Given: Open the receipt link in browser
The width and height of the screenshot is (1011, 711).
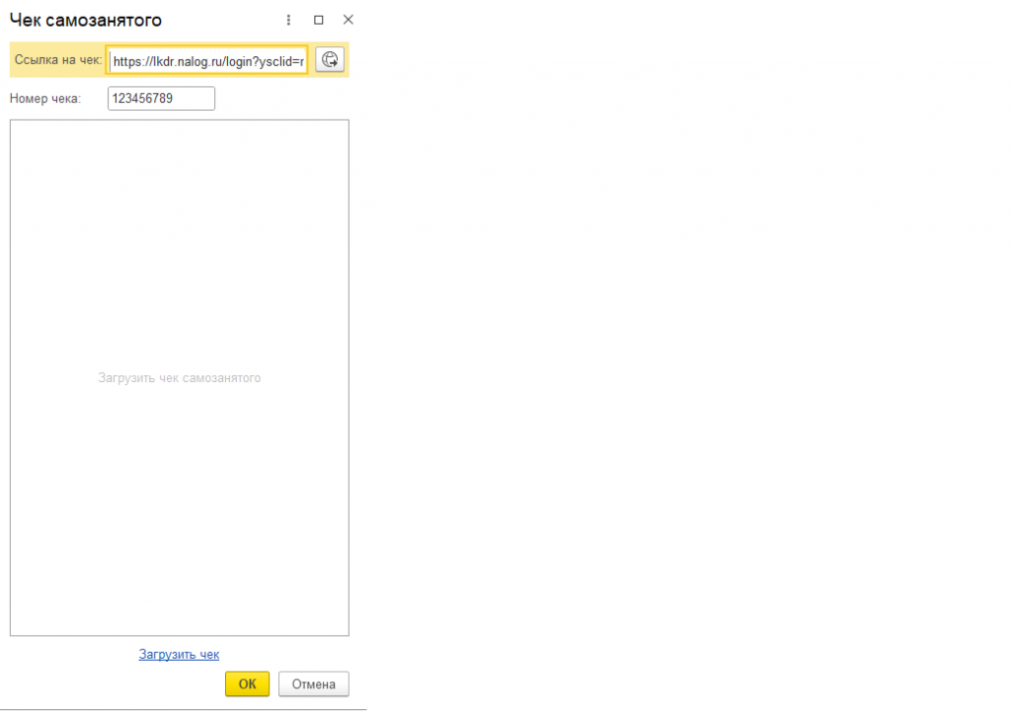Looking at the screenshot, I should (x=330, y=60).
